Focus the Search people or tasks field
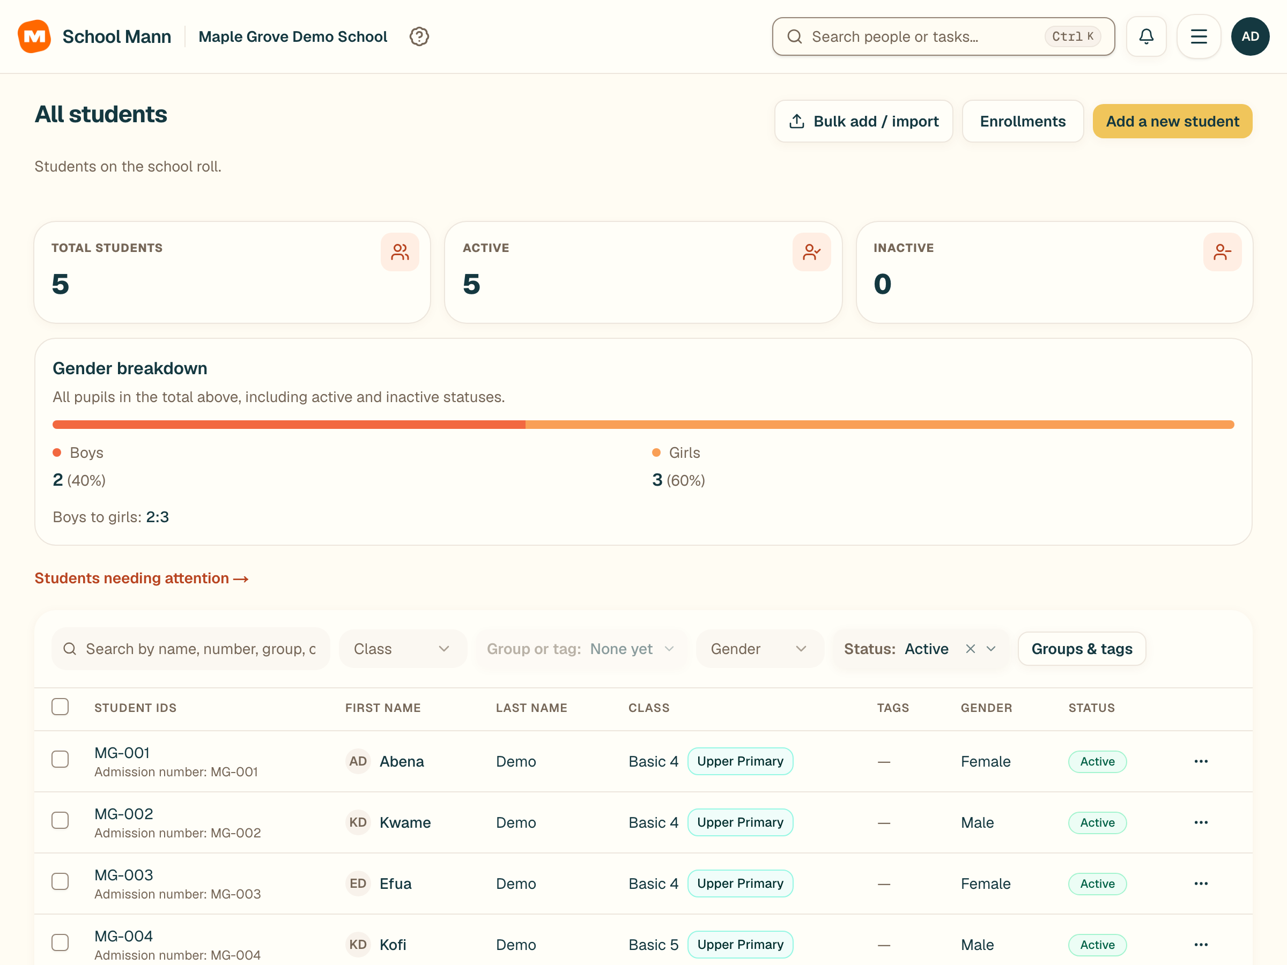The height and width of the screenshot is (965, 1287). (x=943, y=36)
